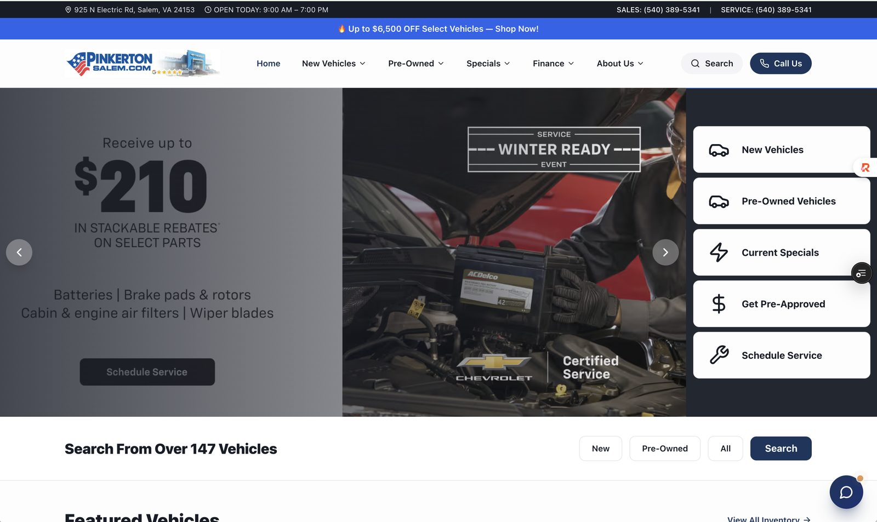Open the header Search pill
The width and height of the screenshot is (877, 522).
point(712,64)
